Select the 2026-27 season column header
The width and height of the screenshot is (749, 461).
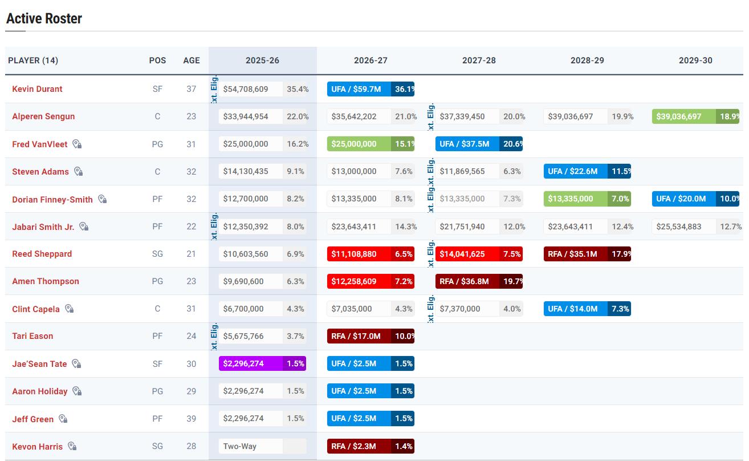pos(371,60)
